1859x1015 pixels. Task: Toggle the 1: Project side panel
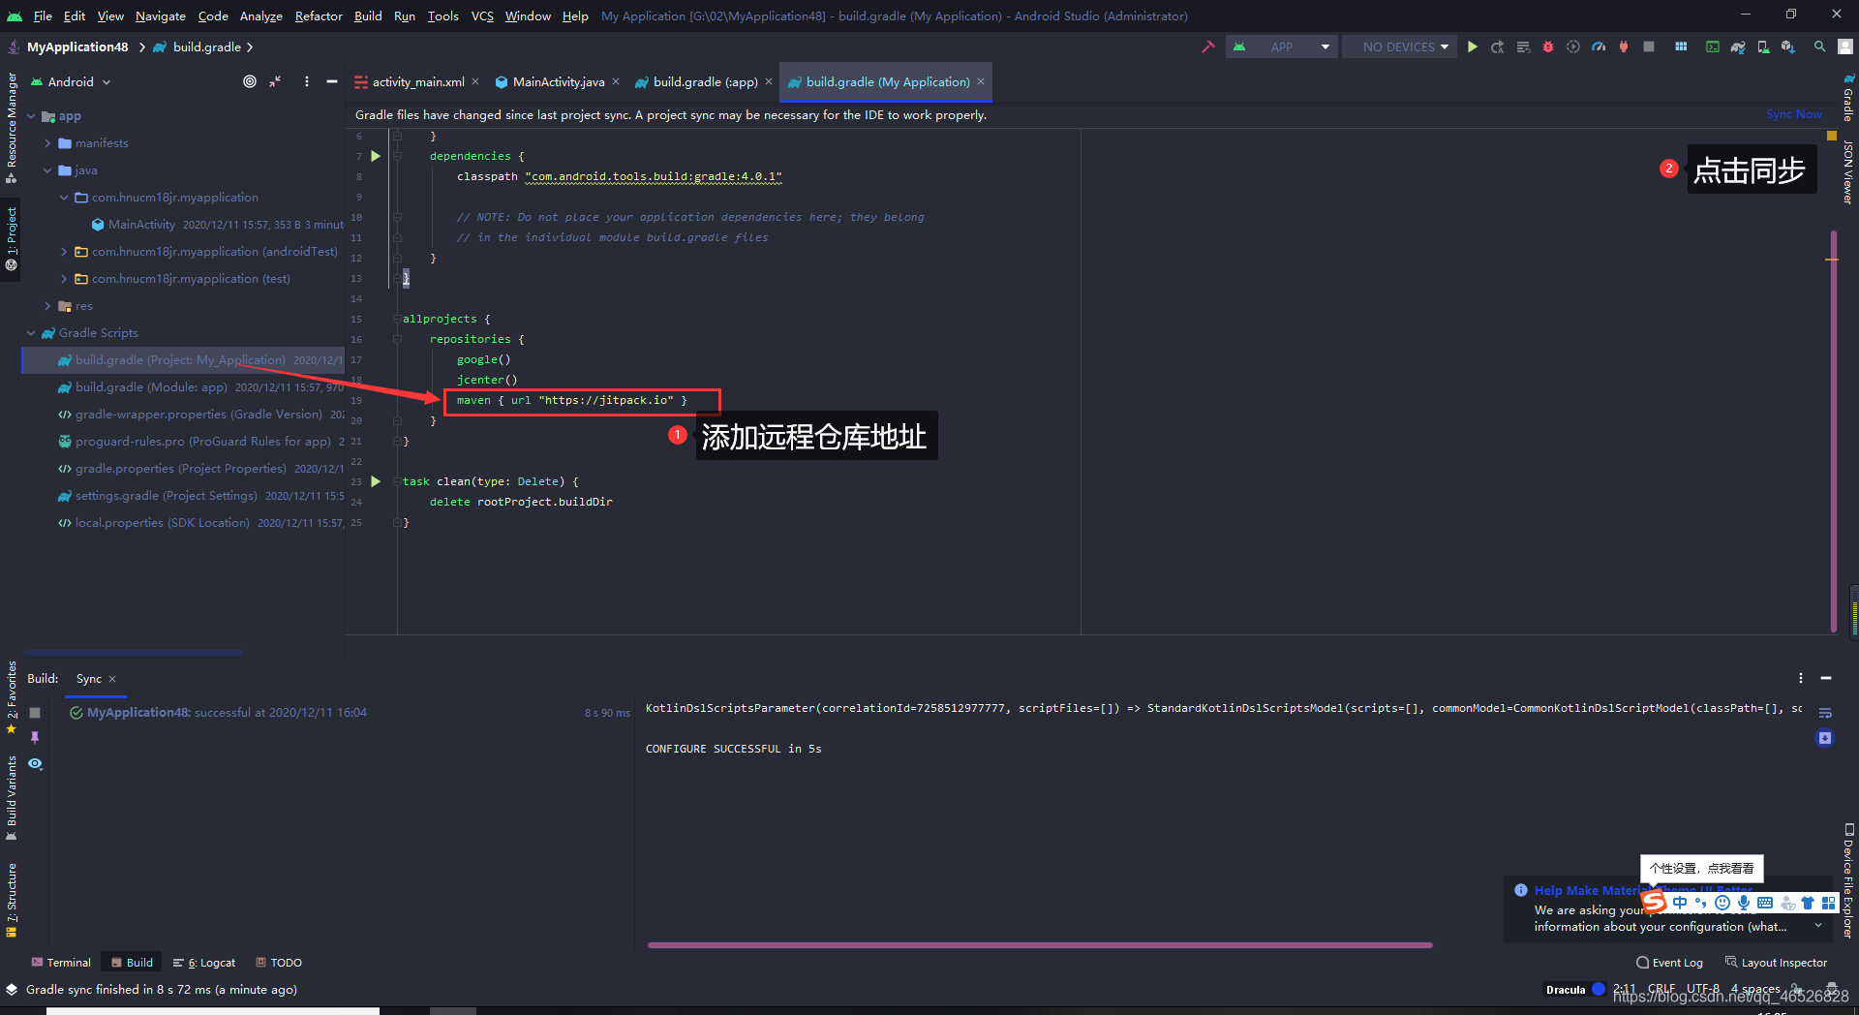pos(11,238)
